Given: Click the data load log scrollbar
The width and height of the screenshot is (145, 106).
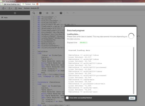Looking at the screenshot, I should point(134,70).
